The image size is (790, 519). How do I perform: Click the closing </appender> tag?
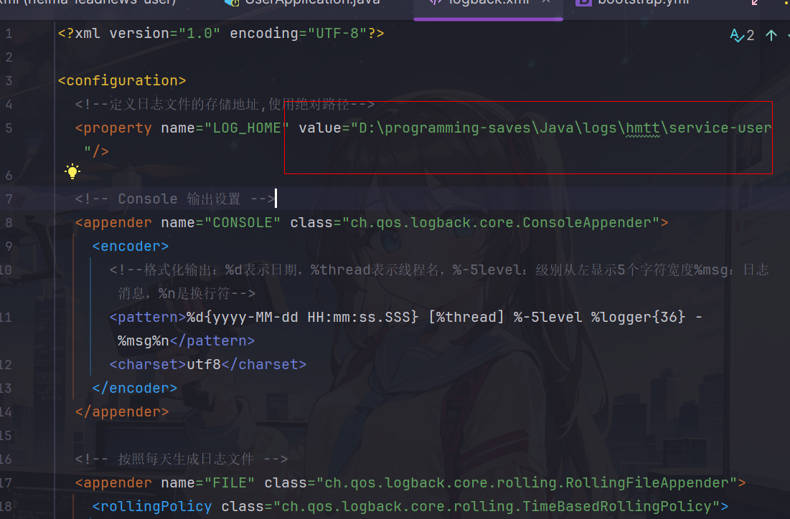click(122, 411)
